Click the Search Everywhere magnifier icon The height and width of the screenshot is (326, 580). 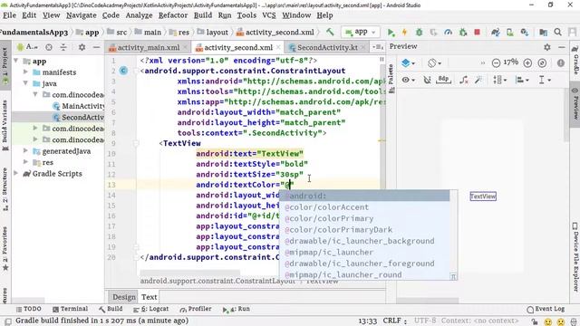(x=558, y=33)
